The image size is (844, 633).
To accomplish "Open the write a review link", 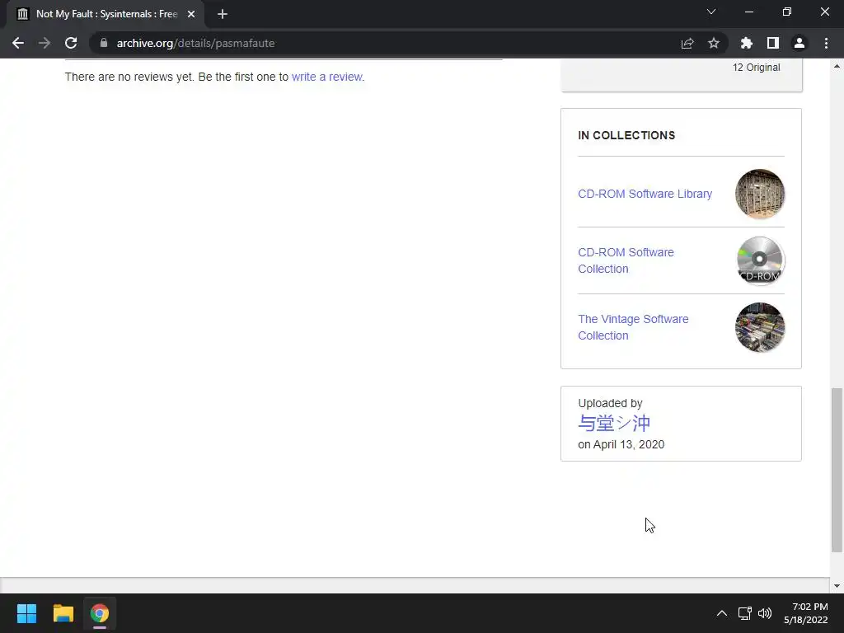I will point(327,77).
